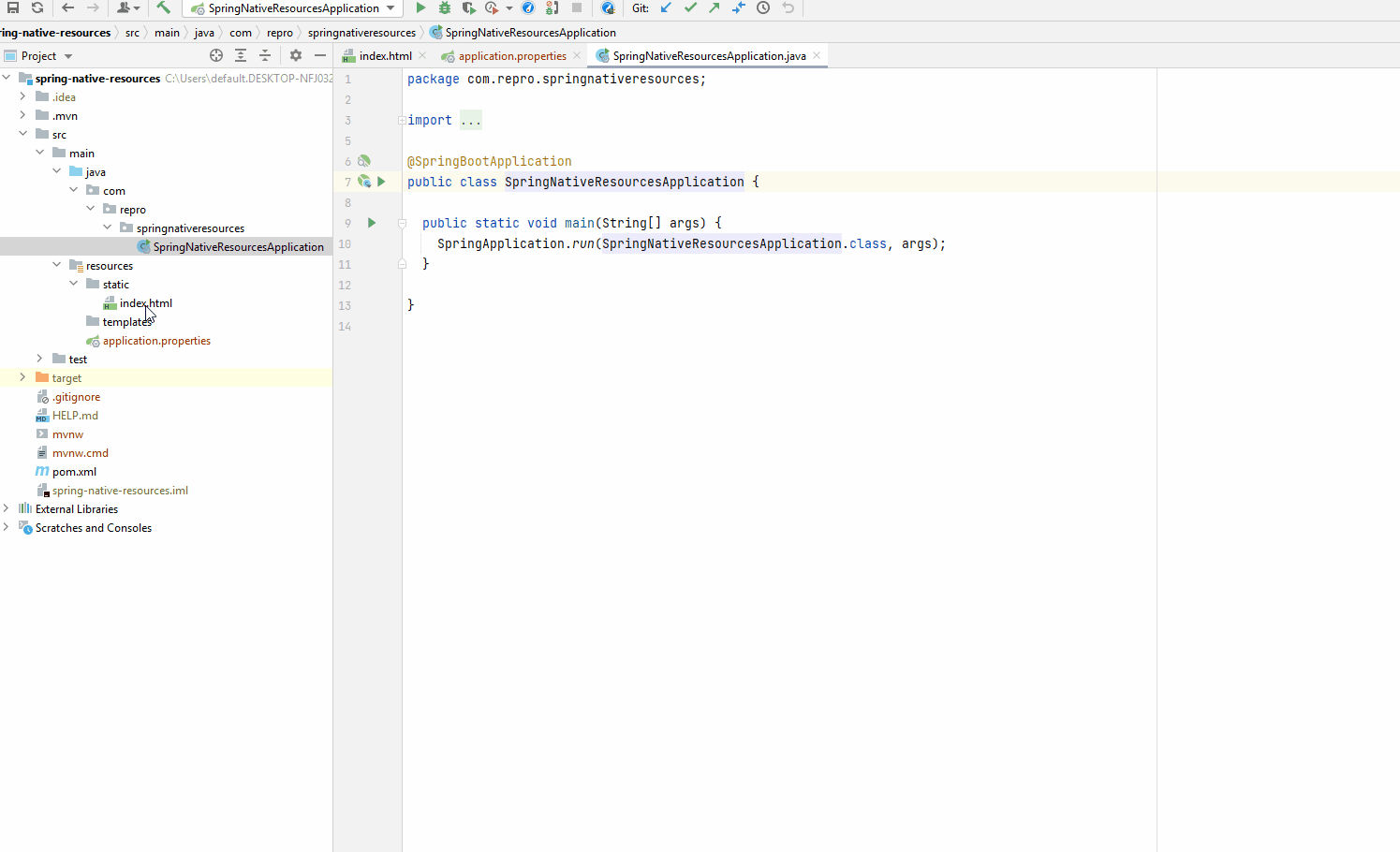Run with coverage icon
This screenshot has height=852, width=1400.
coord(468,7)
